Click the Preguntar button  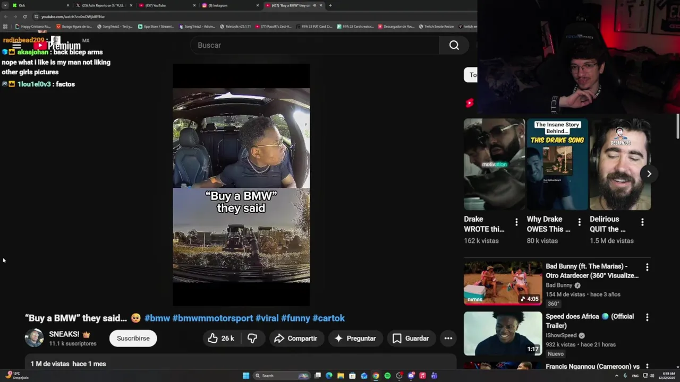click(355, 338)
